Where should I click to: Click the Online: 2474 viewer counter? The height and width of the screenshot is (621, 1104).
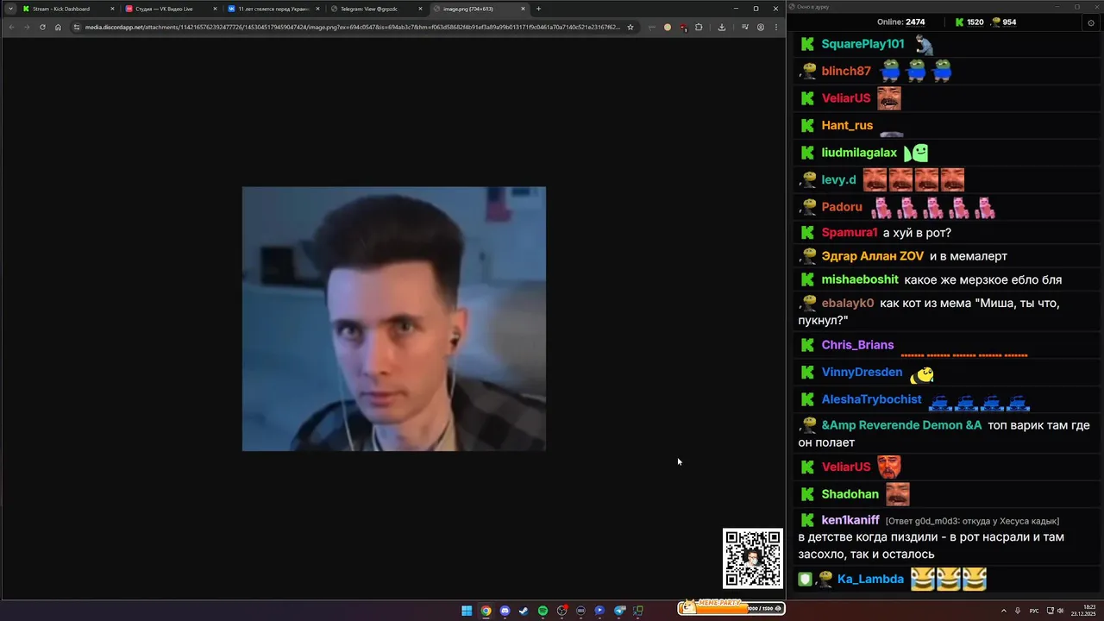(x=900, y=22)
